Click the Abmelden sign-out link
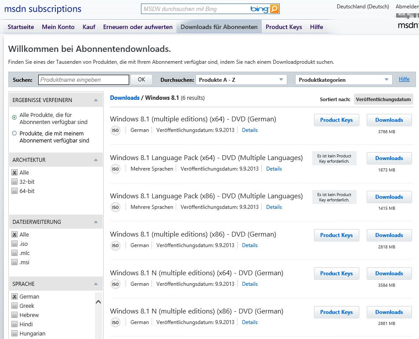The width and height of the screenshot is (419, 339). [407, 7]
